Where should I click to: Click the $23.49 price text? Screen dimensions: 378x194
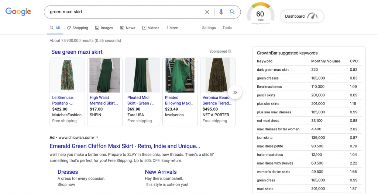tap(171, 109)
